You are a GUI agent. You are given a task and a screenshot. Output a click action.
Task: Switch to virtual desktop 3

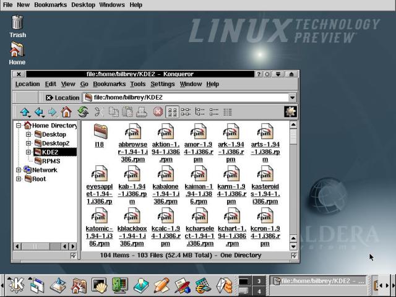point(257,281)
